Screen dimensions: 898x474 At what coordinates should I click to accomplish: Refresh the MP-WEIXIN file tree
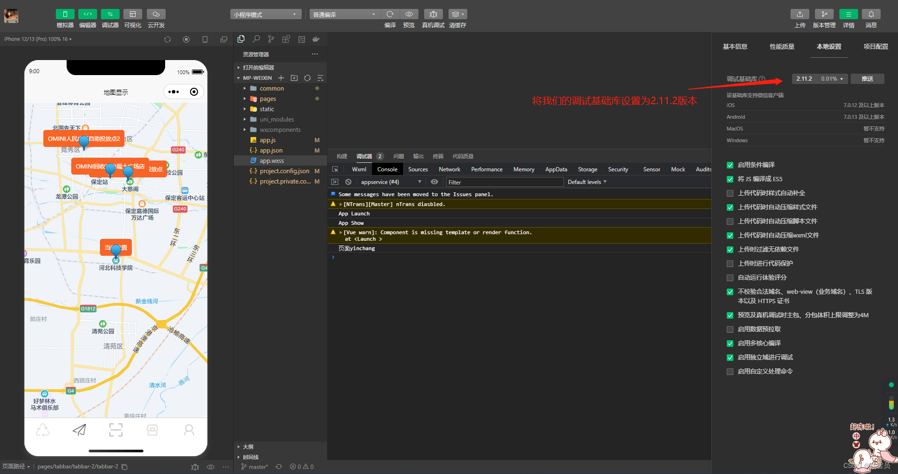pos(307,78)
